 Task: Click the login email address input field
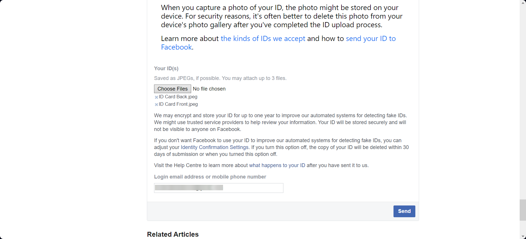pyautogui.click(x=218, y=188)
